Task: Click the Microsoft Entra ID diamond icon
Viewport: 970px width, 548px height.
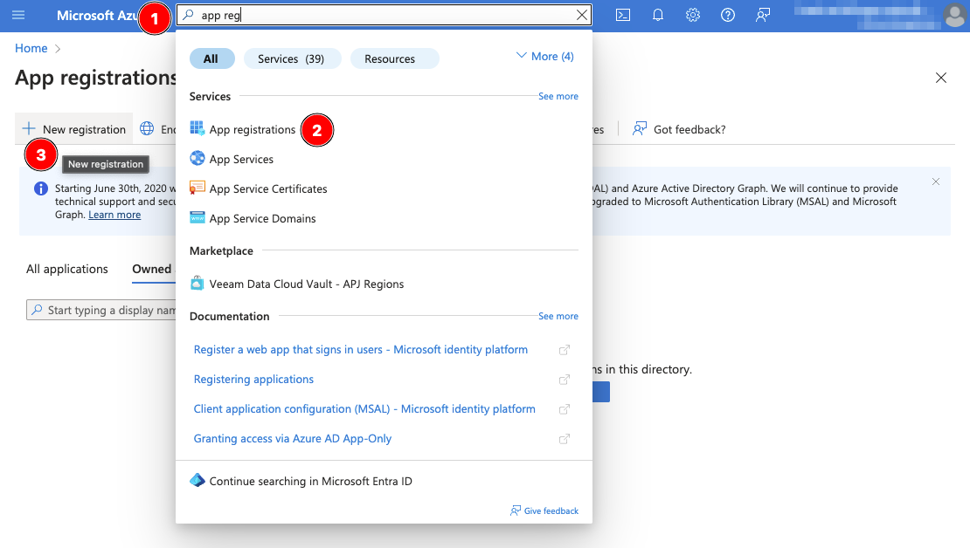Action: click(x=197, y=480)
